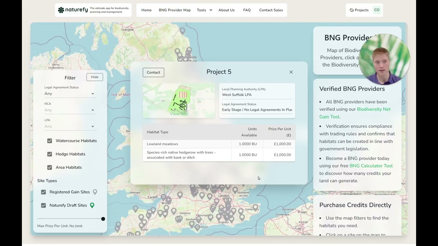Screen dimensions: 438x246
Task: Open Legal Agreement Status dropdown
Action: pos(69,94)
